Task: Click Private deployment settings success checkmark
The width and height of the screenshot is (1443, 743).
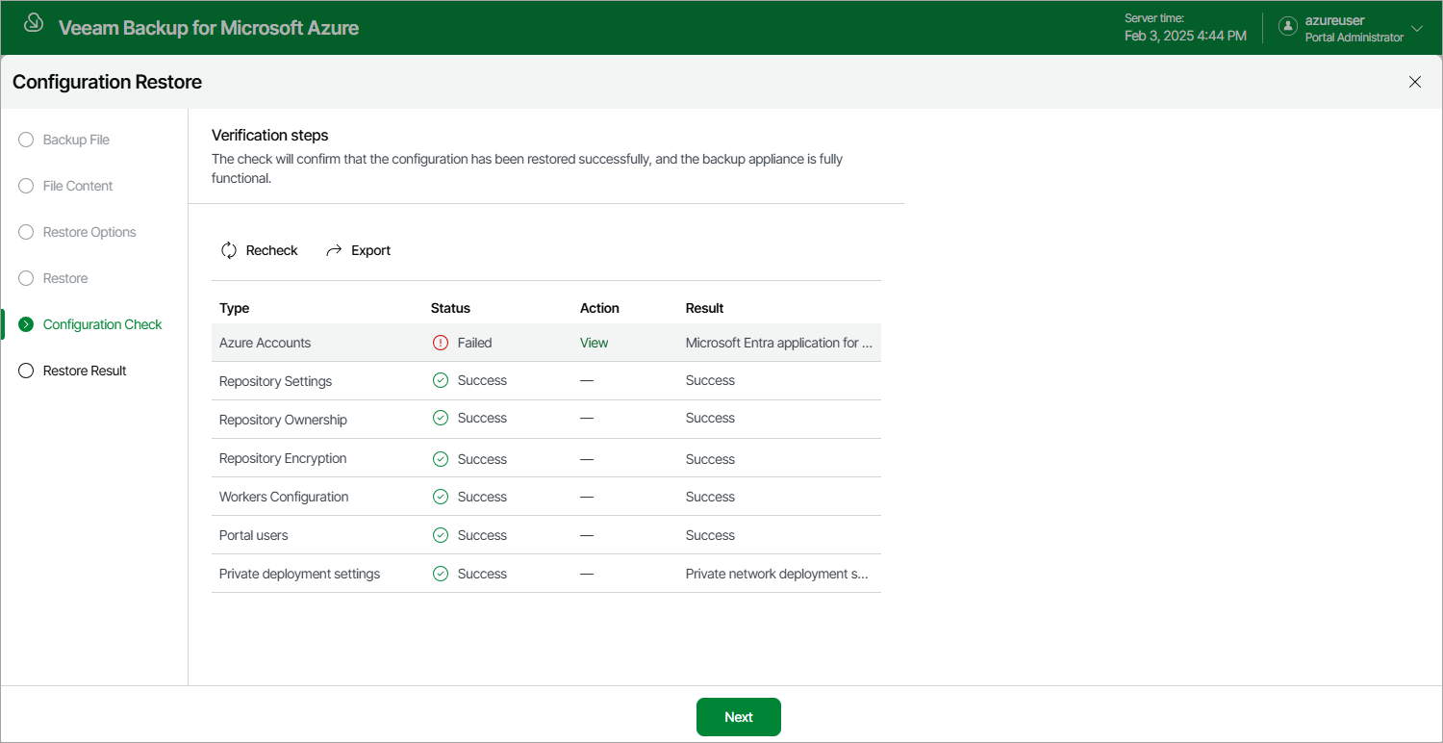Action: pyautogui.click(x=441, y=574)
